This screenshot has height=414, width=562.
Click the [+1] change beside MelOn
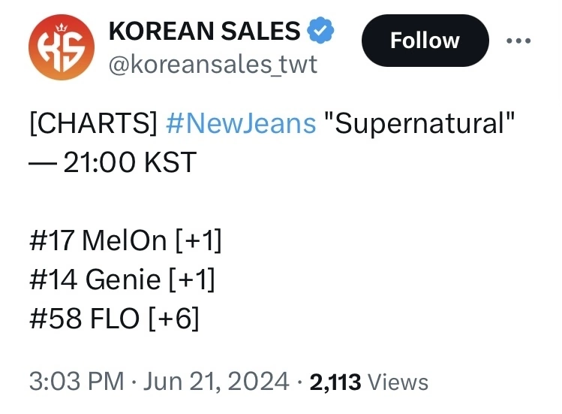click(199, 240)
